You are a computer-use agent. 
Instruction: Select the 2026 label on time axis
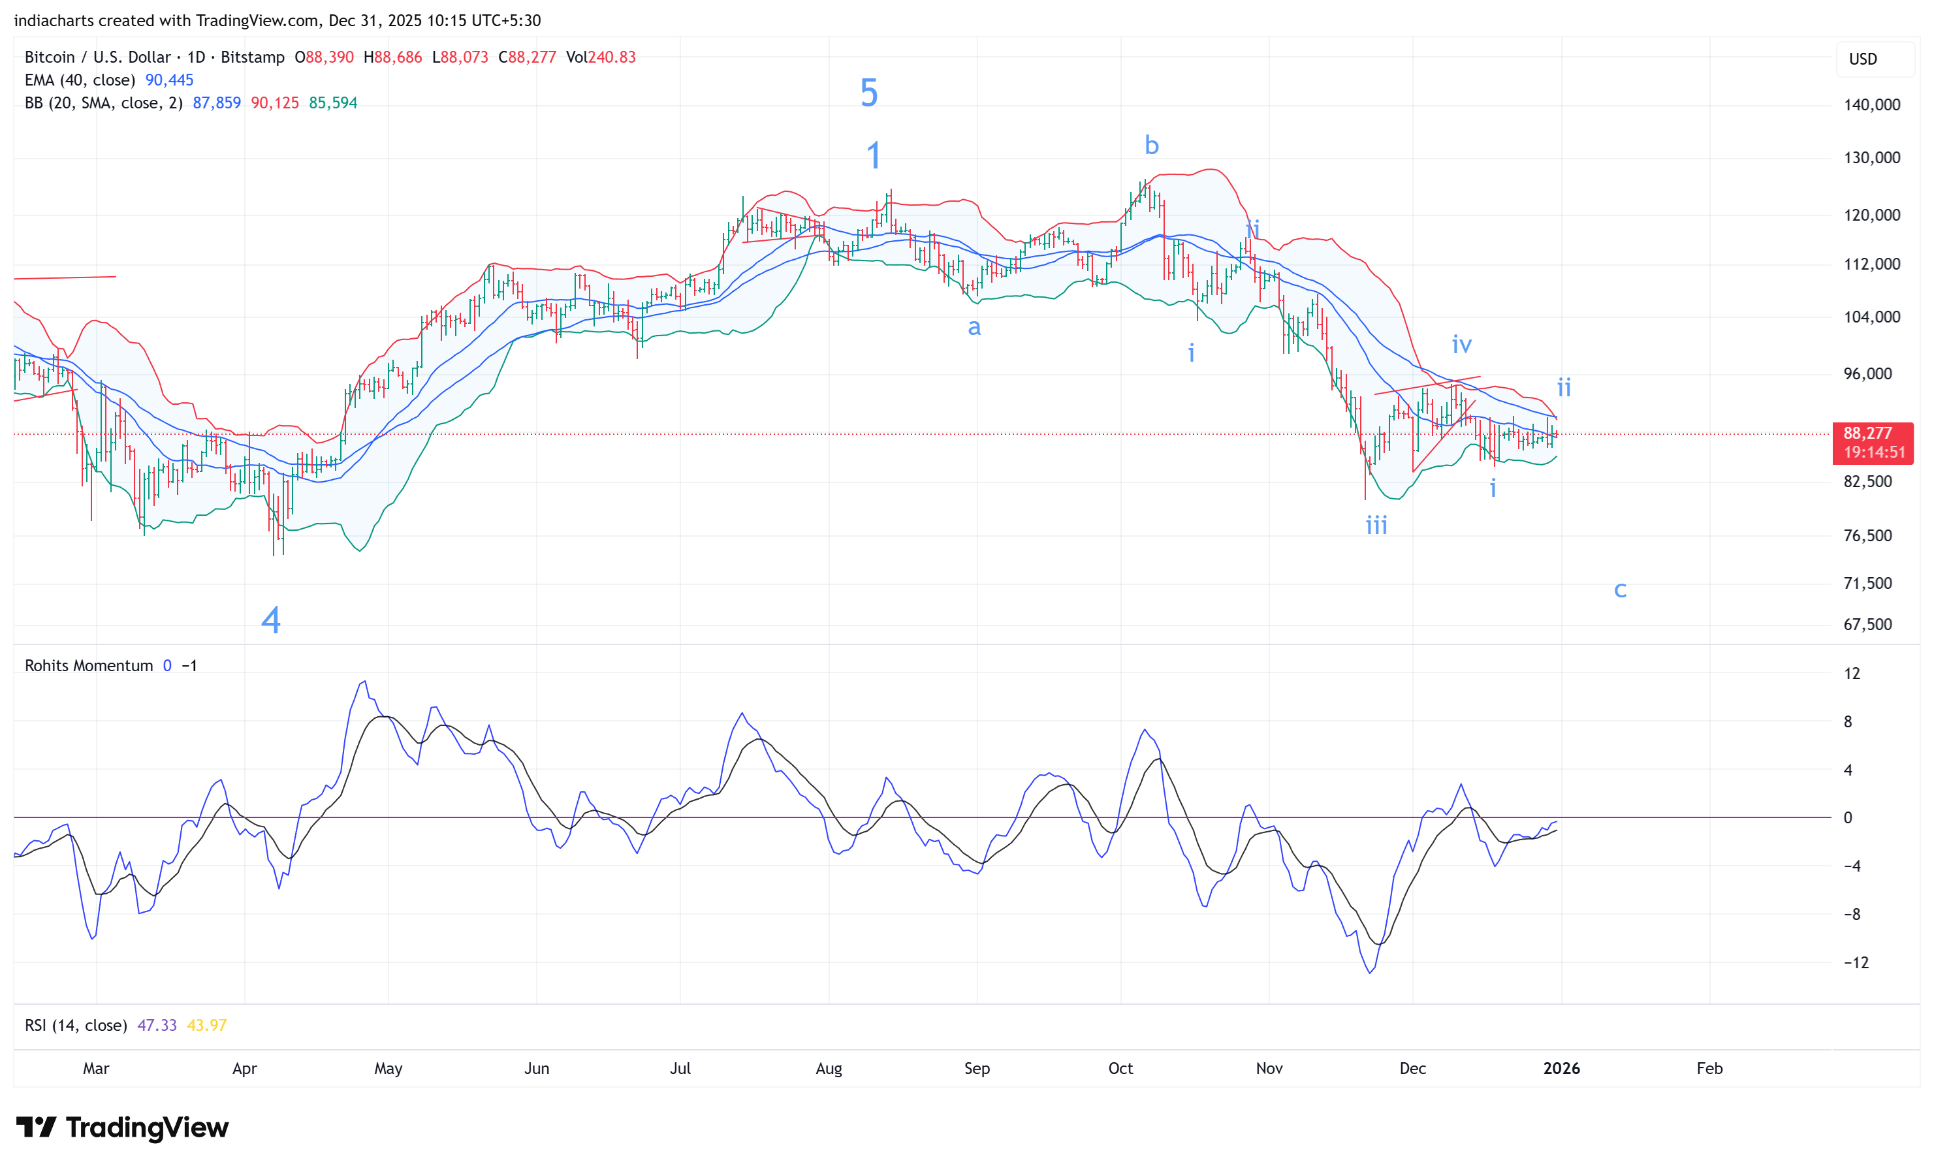click(x=1561, y=1068)
